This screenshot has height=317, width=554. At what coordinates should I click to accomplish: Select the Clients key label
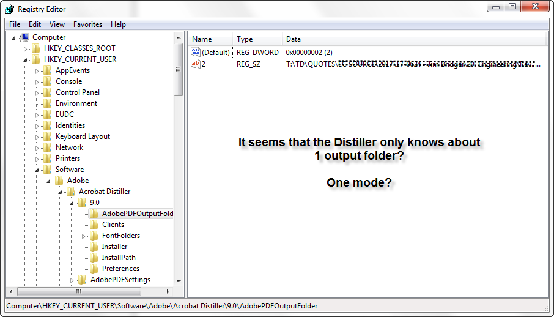click(x=113, y=225)
